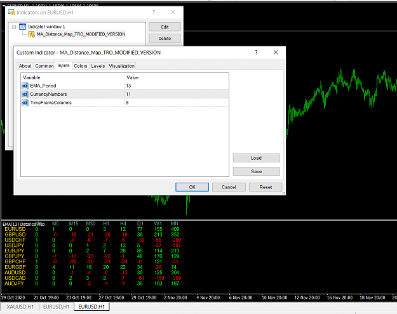Click the help question mark in Custom Indicator dialog

point(256,52)
